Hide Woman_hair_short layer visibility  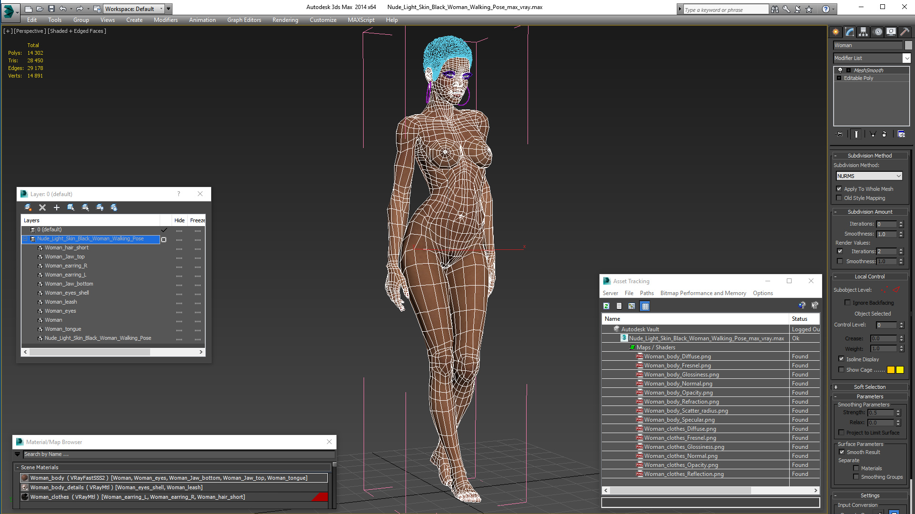tap(179, 247)
